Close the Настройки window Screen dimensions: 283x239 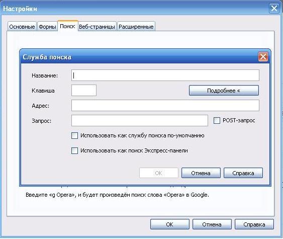click(274, 9)
